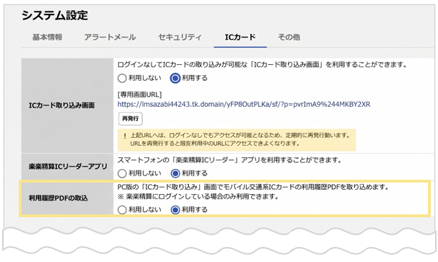438x262 pixels.
Task: Click the 利用履歴PDFの取込 row label
Action: click(x=58, y=198)
